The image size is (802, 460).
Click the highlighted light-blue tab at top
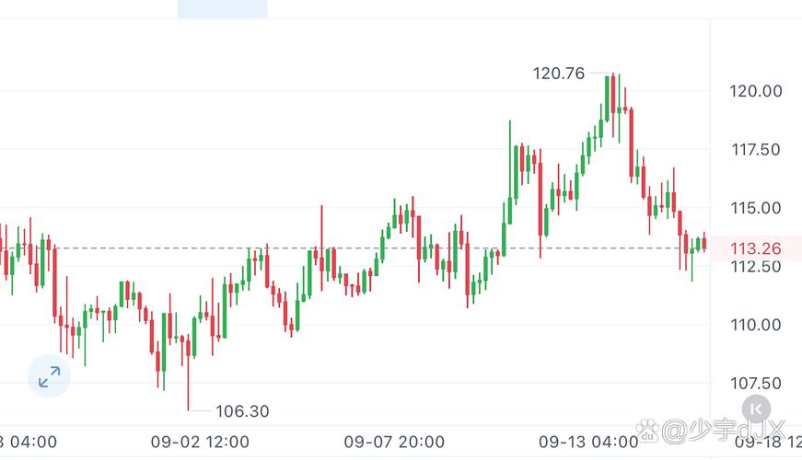tap(222, 9)
